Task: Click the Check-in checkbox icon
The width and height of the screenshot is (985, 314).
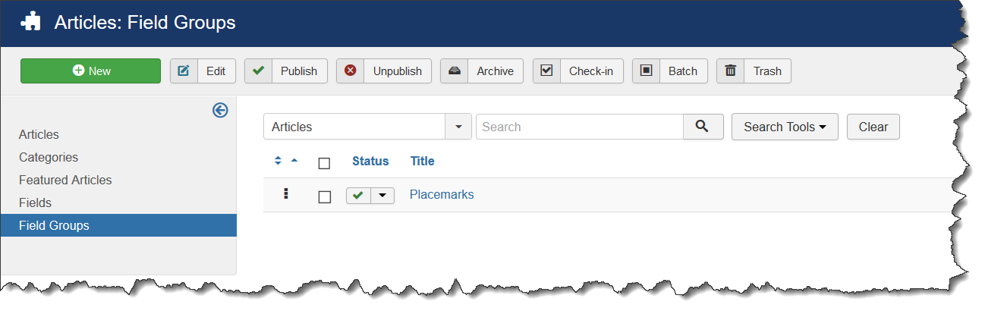Action: (546, 71)
